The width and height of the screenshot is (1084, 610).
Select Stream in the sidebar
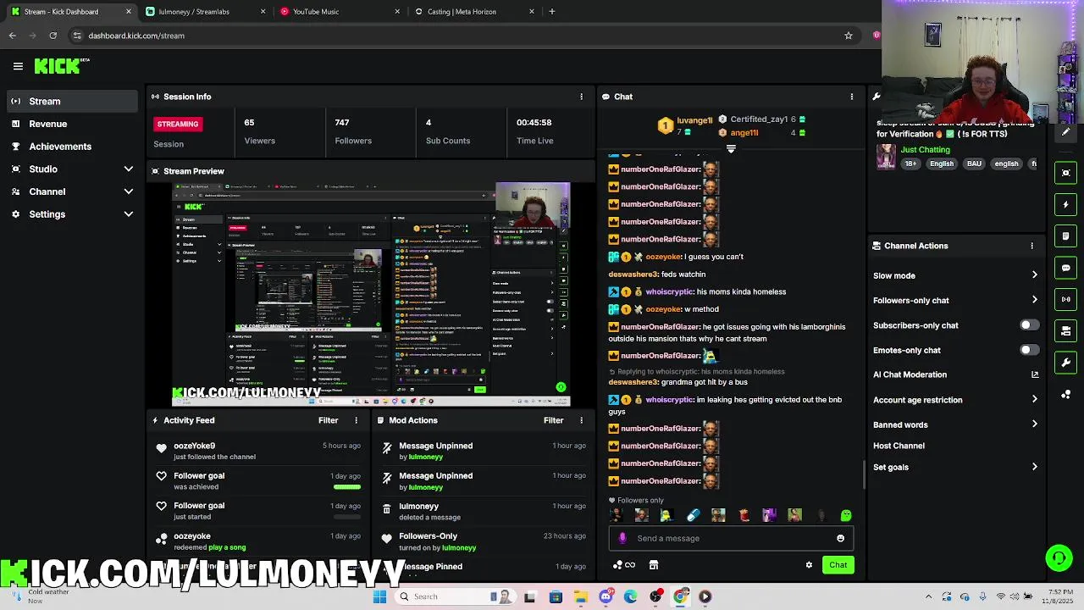pos(72,102)
